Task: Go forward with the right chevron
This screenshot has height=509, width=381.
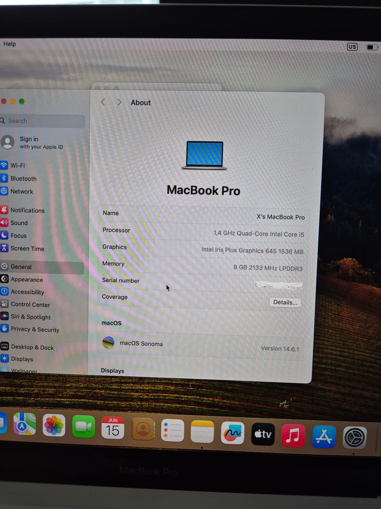Action: (x=119, y=102)
